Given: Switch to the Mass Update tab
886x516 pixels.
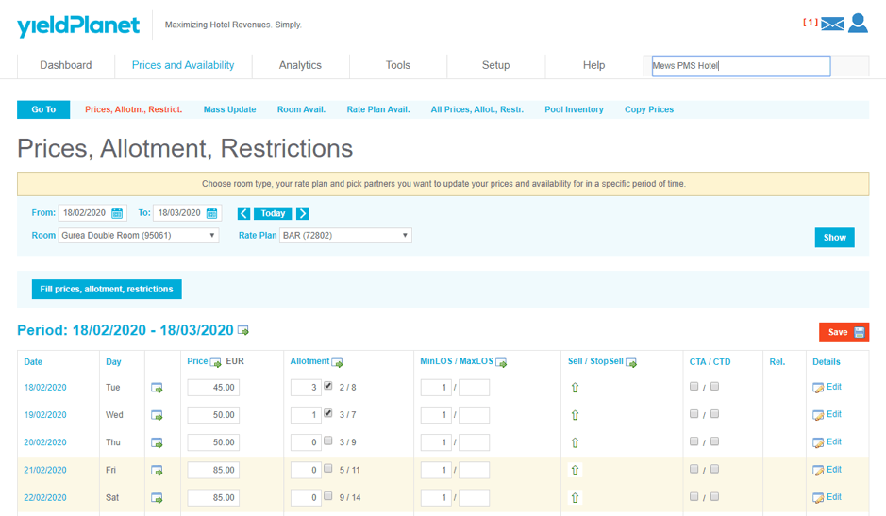Looking at the screenshot, I should point(229,109).
